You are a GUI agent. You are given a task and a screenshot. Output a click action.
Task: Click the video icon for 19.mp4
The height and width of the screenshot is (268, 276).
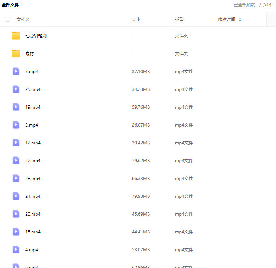click(x=16, y=107)
